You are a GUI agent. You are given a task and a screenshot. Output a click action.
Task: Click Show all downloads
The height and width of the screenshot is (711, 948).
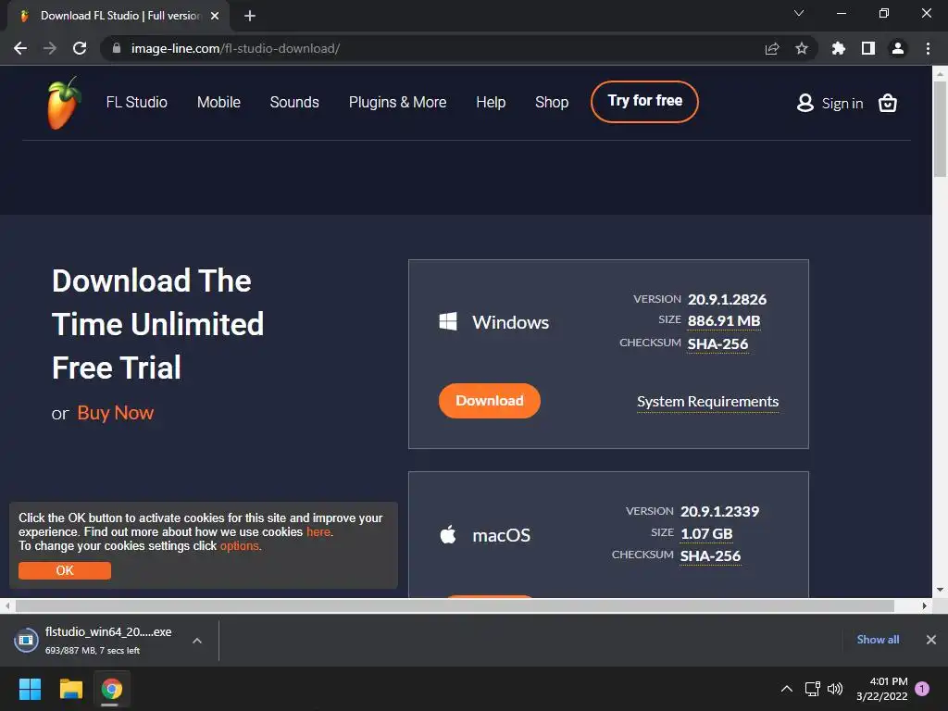point(878,640)
